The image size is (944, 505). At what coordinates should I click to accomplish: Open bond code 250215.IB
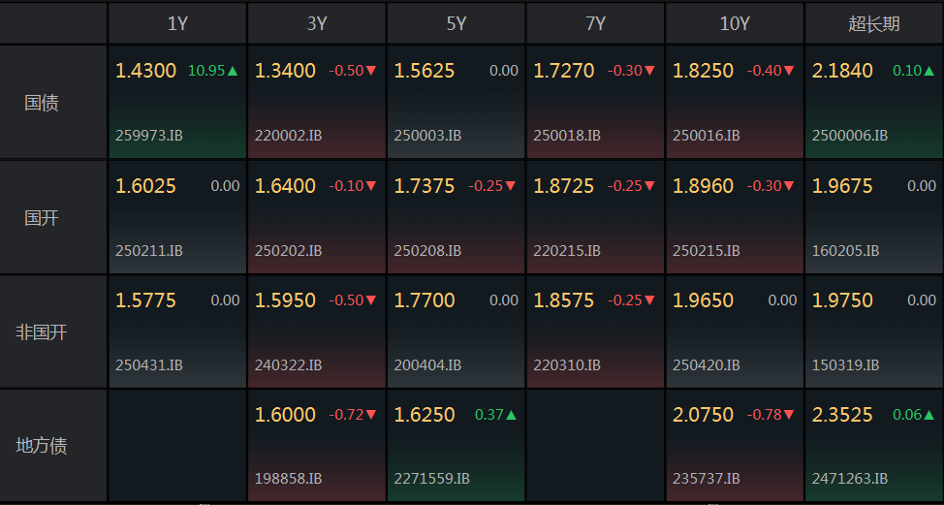pos(707,251)
